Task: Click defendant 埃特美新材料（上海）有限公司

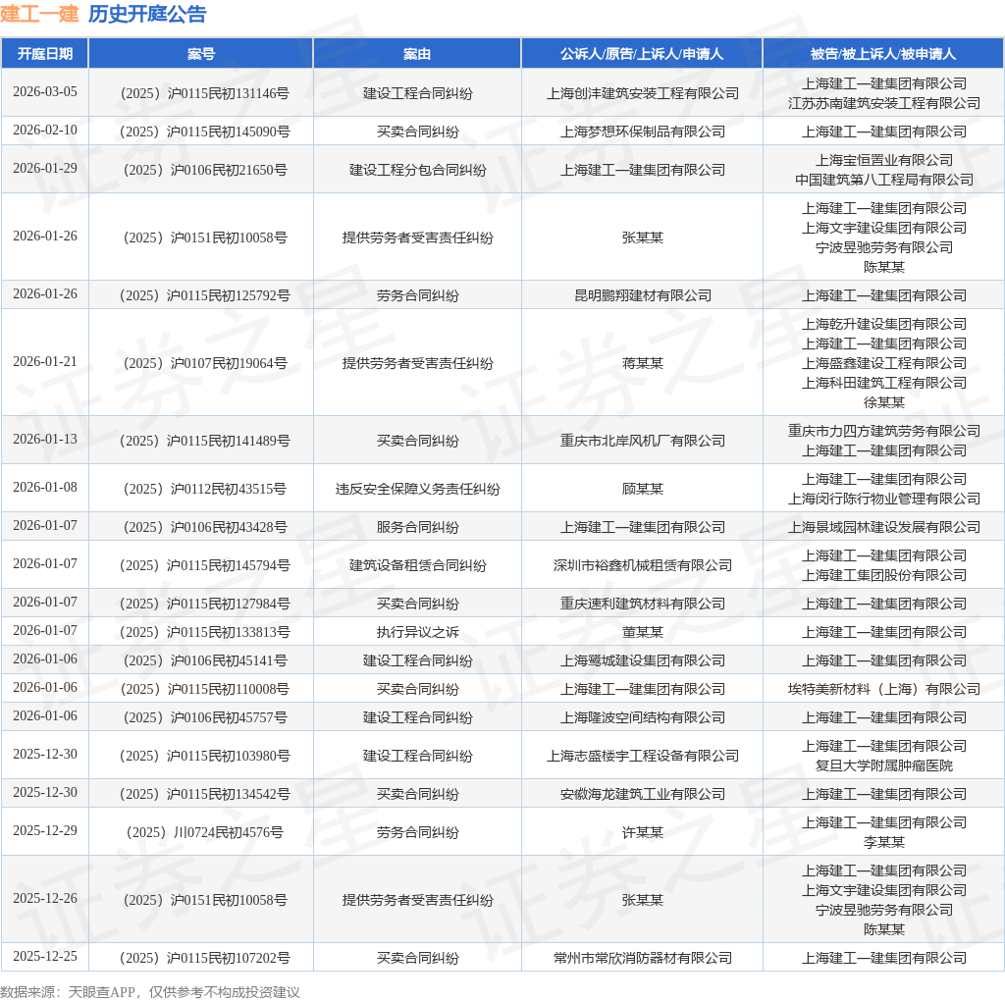Action: pos(884,690)
